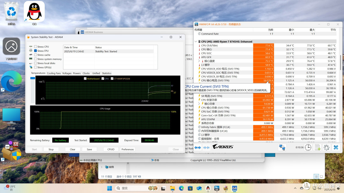Screen dimensions: 344x193
Task: Open Preferences in stability test
Action: [128, 150]
